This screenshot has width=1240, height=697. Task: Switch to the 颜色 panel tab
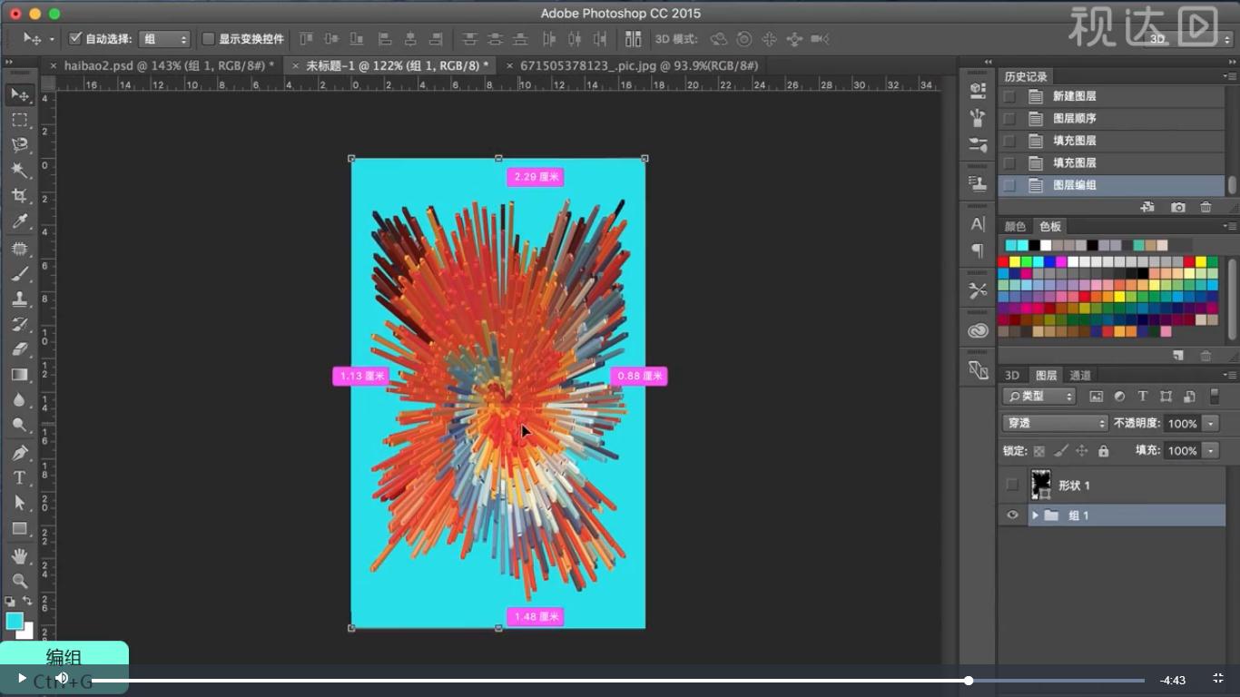click(1015, 227)
